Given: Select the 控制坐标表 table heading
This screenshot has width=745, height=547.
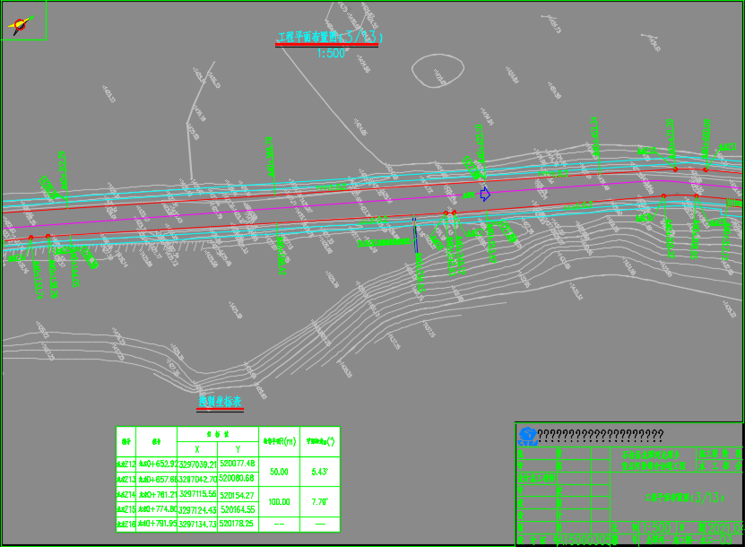Looking at the screenshot, I should click(220, 402).
